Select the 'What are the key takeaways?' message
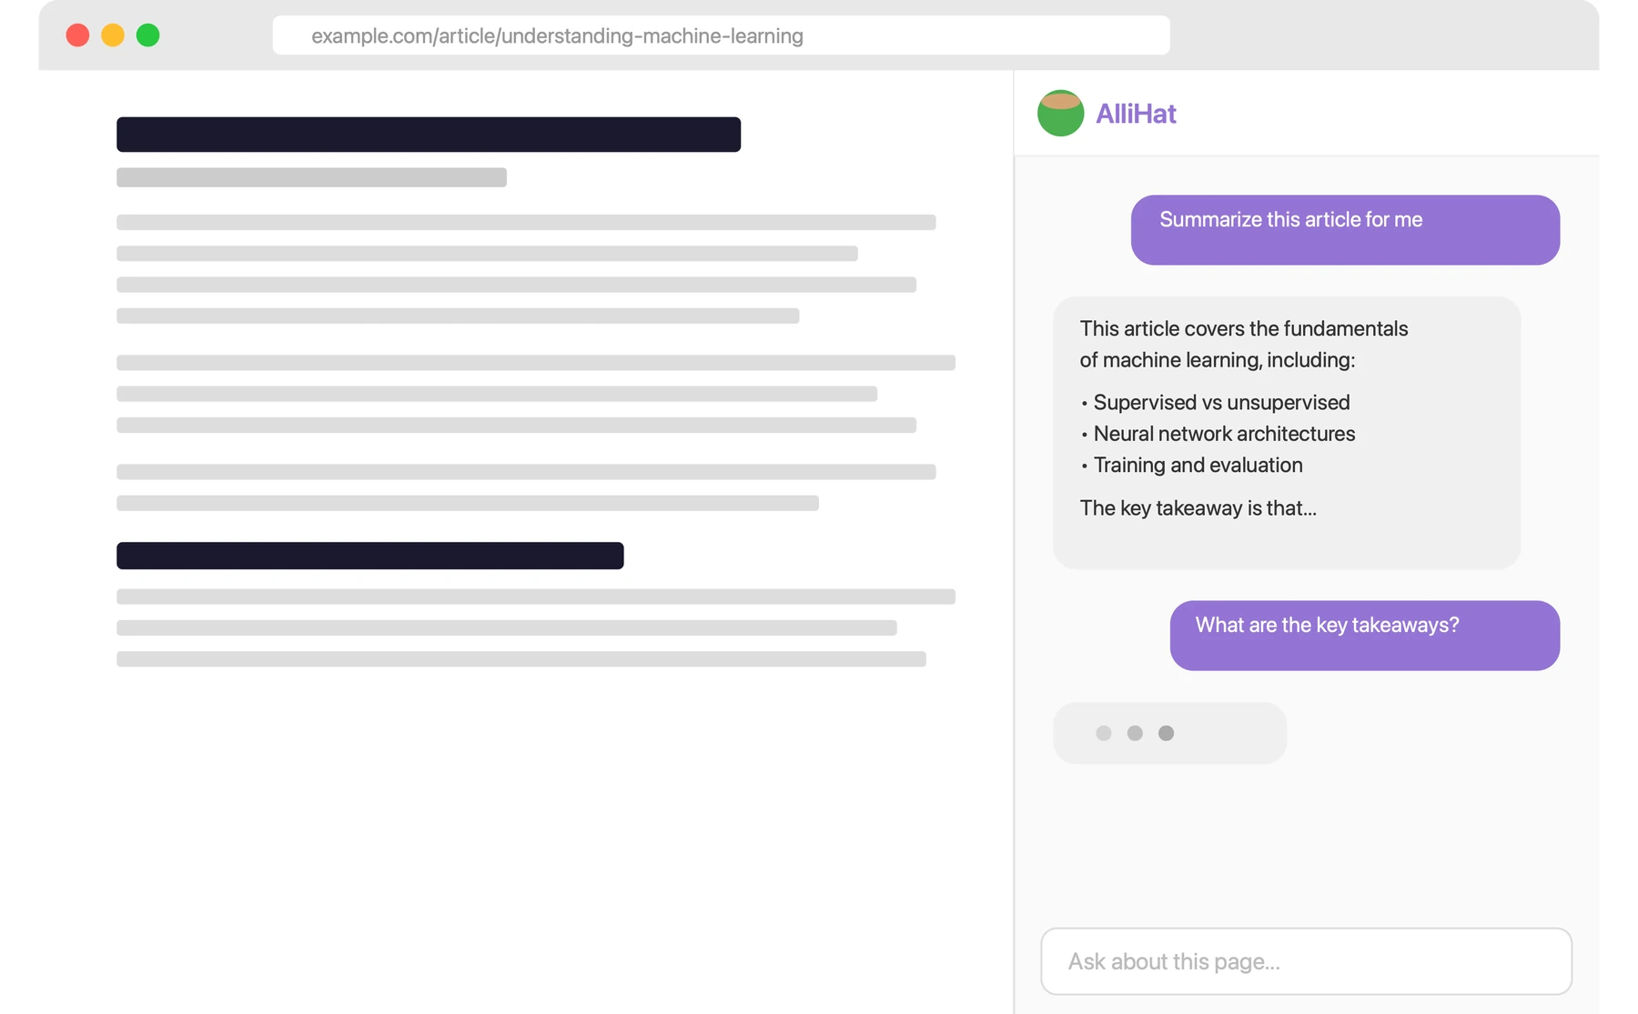Viewport: 1638px width, 1014px height. tap(1364, 636)
